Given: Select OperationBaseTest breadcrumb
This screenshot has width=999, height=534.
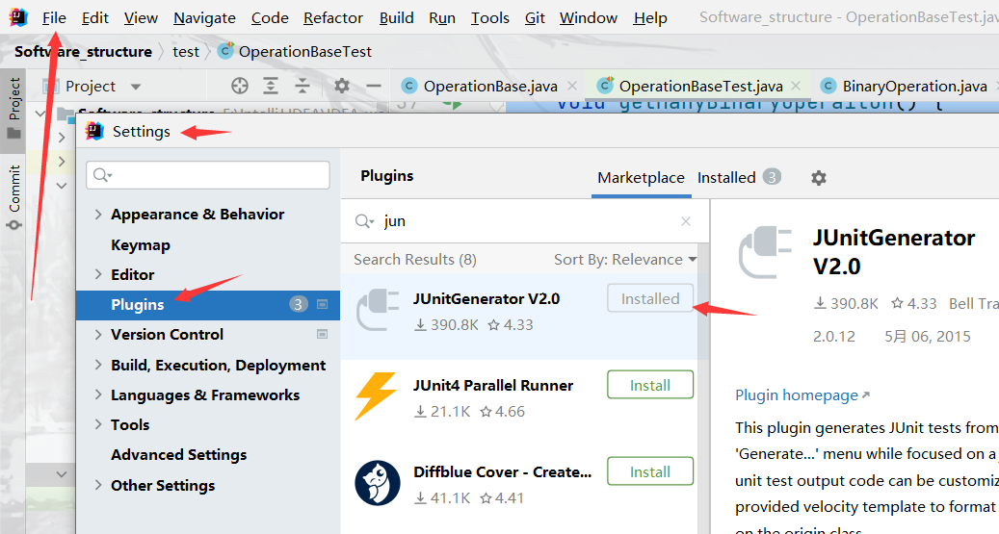Looking at the screenshot, I should click(295, 52).
